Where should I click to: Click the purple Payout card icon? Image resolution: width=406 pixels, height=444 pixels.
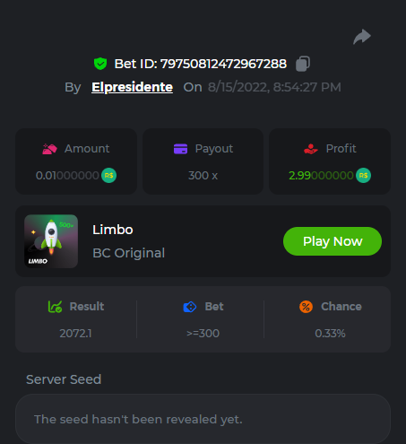click(180, 149)
